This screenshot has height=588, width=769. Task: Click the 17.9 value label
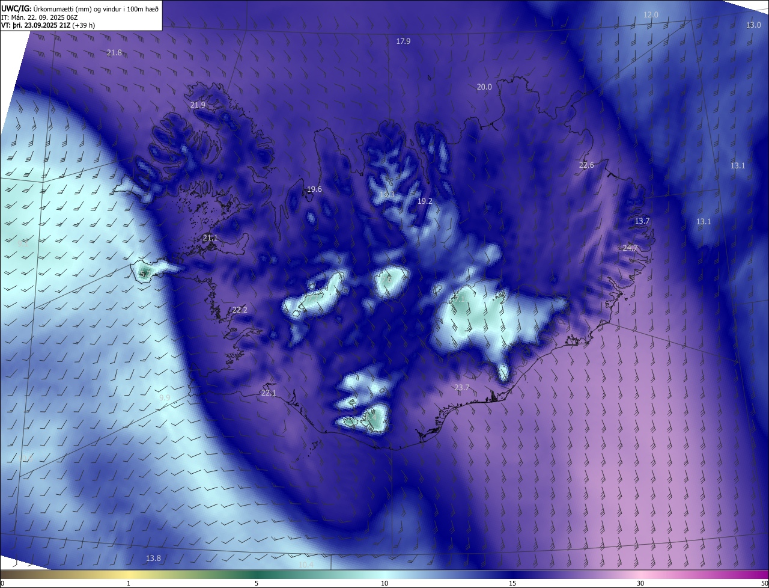[403, 41]
